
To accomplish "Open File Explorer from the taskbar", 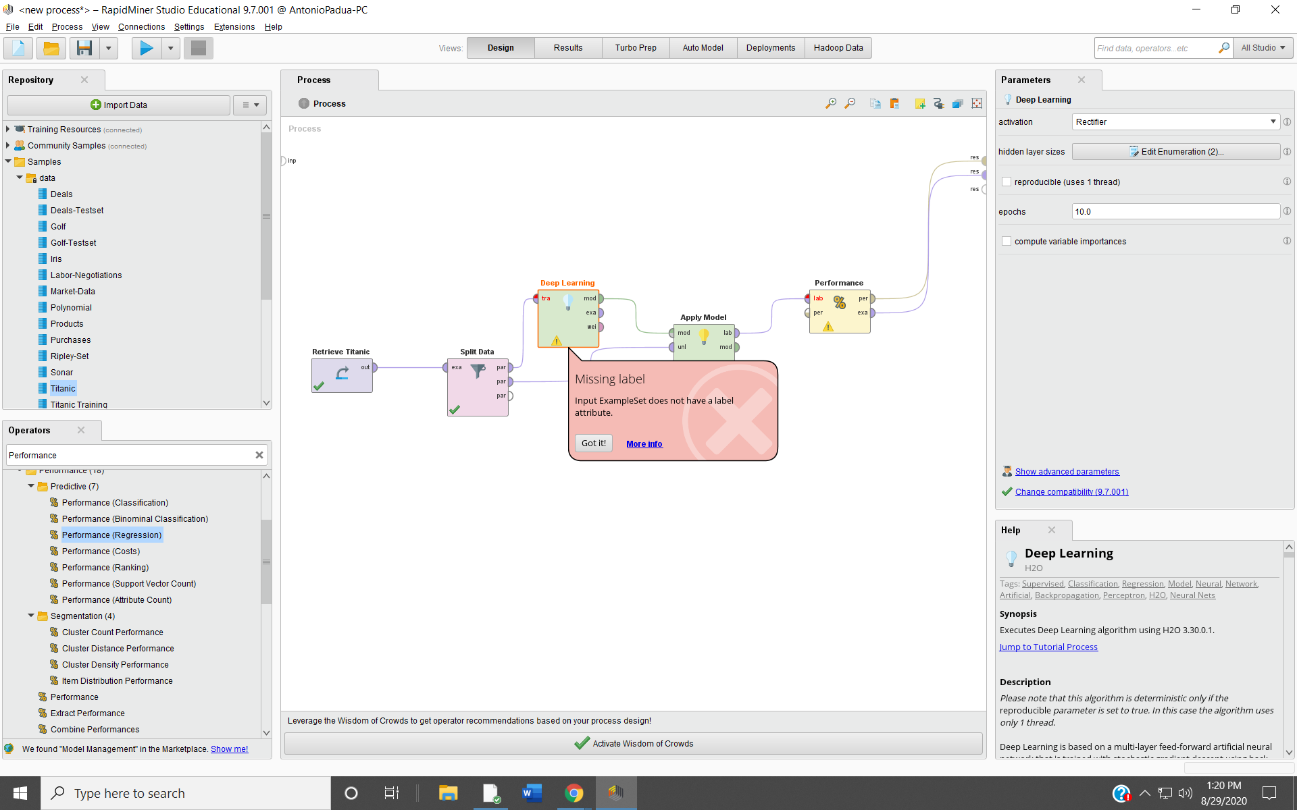I will click(448, 793).
